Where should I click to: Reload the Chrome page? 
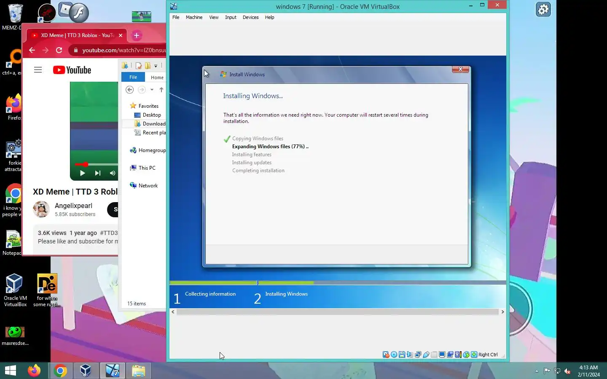pos(59,50)
